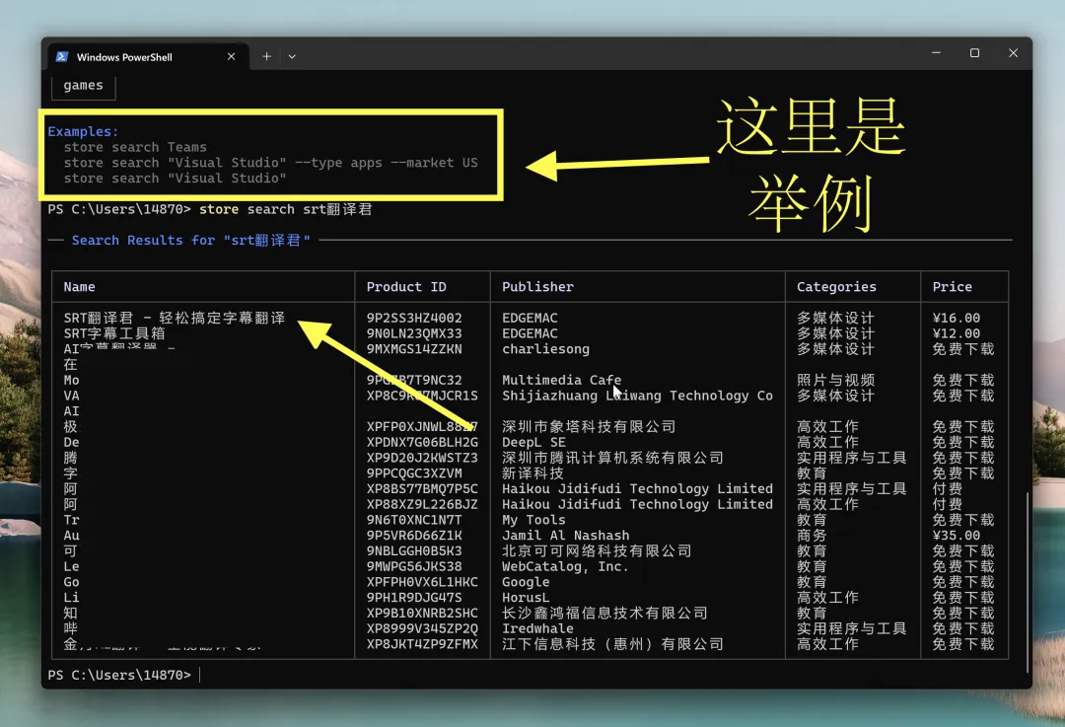Open the new tab profile dropdown
Screen dimensions: 1065x727
(292, 56)
